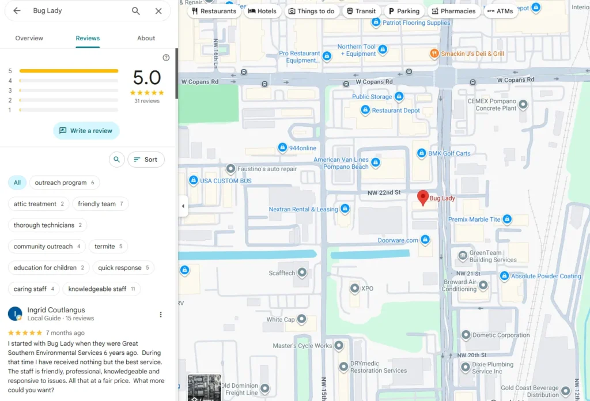
Task: Click the Dometic Corporation map pin
Action: tap(466, 334)
